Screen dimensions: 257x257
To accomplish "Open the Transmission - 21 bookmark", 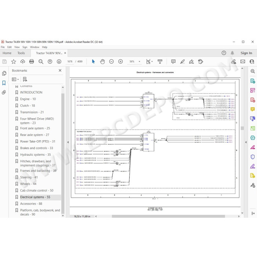I will click(x=32, y=112).
